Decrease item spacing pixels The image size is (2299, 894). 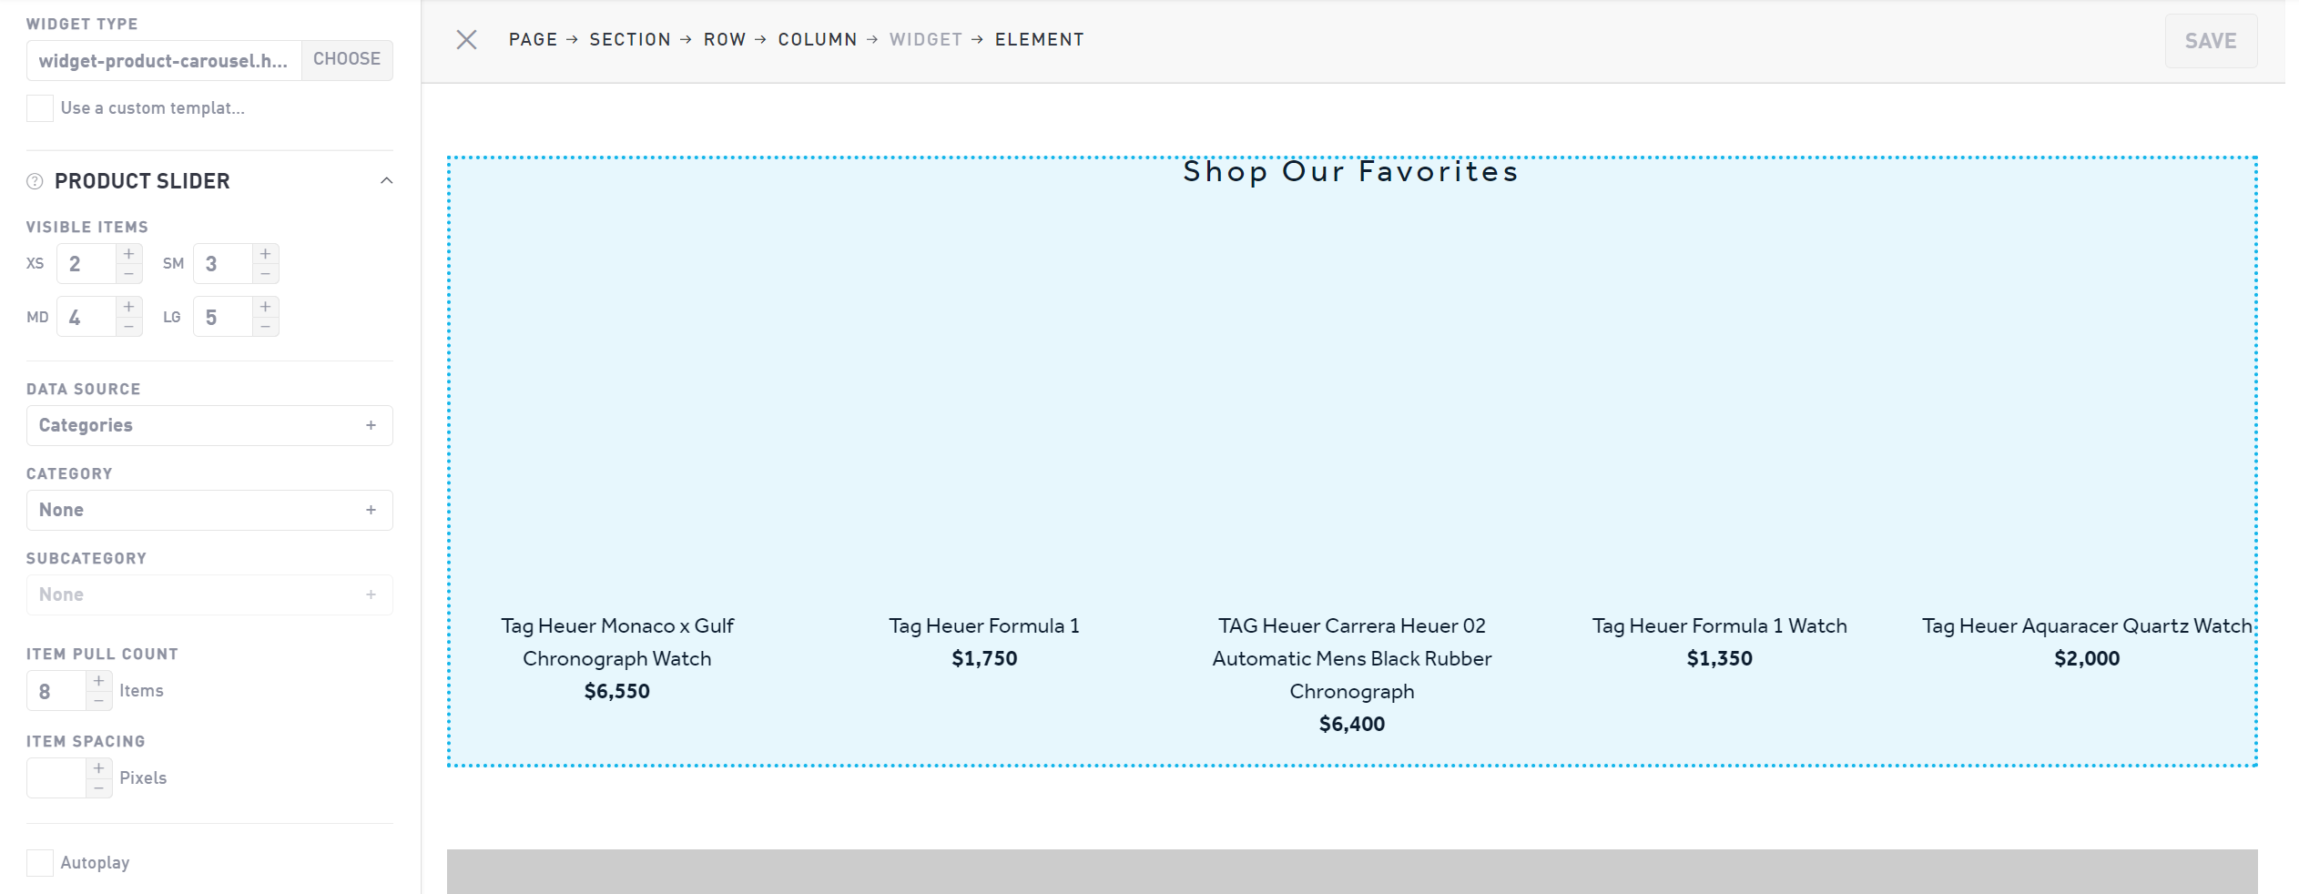coord(99,788)
